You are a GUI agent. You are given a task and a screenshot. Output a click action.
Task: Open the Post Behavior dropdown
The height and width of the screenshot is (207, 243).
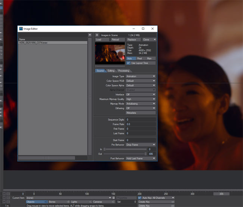(141, 158)
